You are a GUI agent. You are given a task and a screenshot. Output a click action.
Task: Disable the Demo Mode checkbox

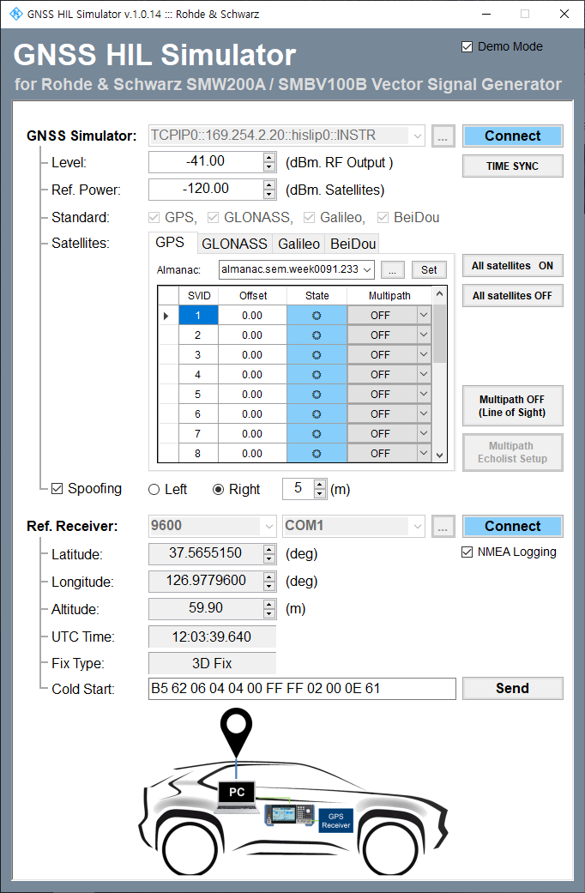pos(467,47)
